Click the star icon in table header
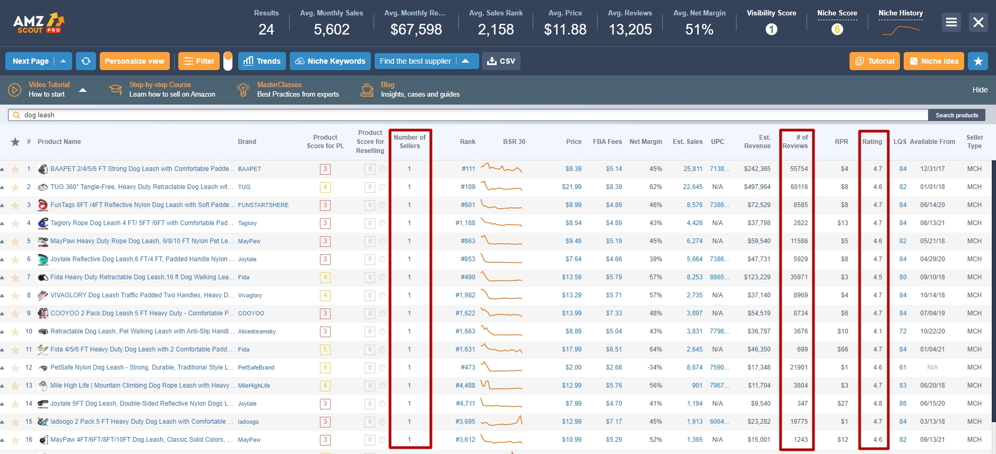 coord(15,142)
